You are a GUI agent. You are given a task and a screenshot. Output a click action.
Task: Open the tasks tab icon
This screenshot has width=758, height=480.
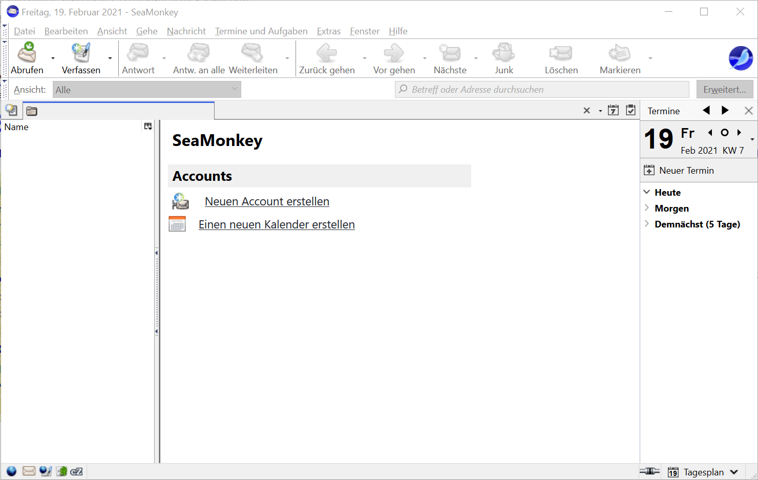click(631, 110)
